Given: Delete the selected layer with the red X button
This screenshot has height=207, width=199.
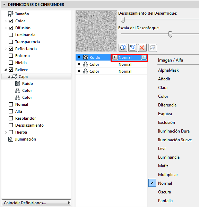Looking at the screenshot, I should tap(142, 48).
